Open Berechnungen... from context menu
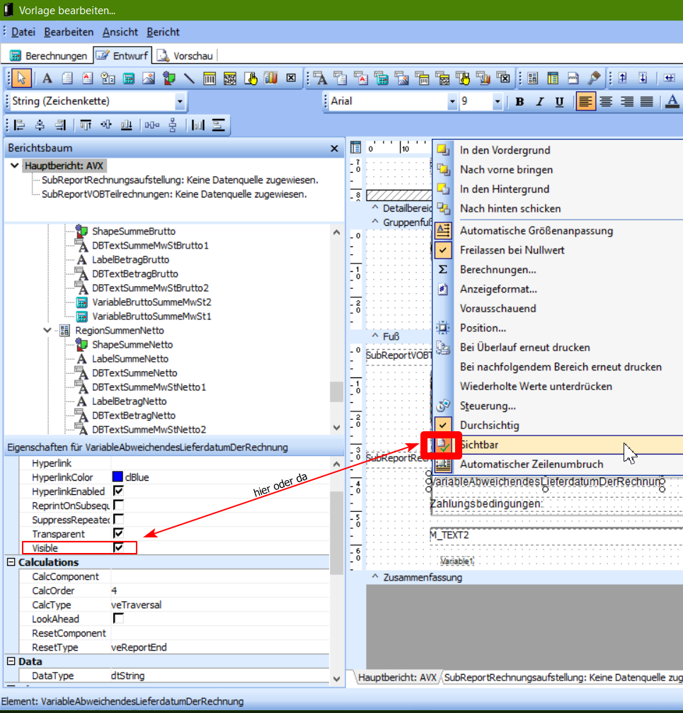The height and width of the screenshot is (713, 683). 559,270
